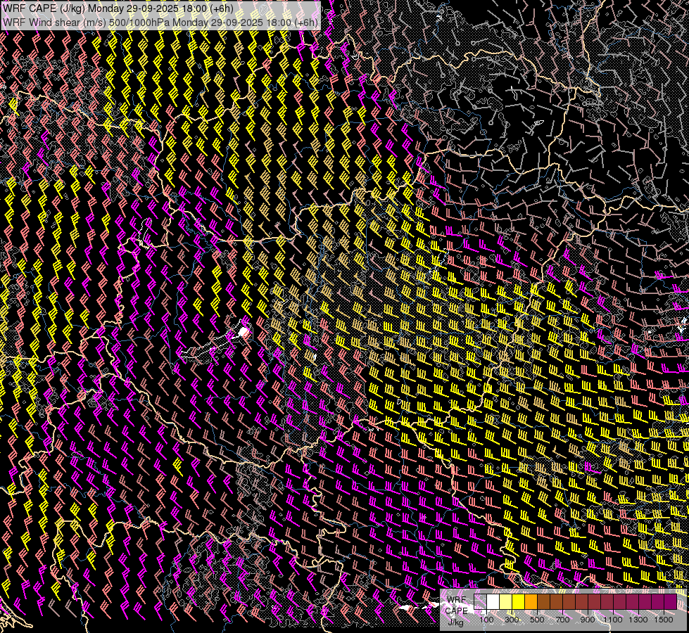This screenshot has height=633, width=689.
Task: Click the 1100 legend scale label
Action: 613,620
